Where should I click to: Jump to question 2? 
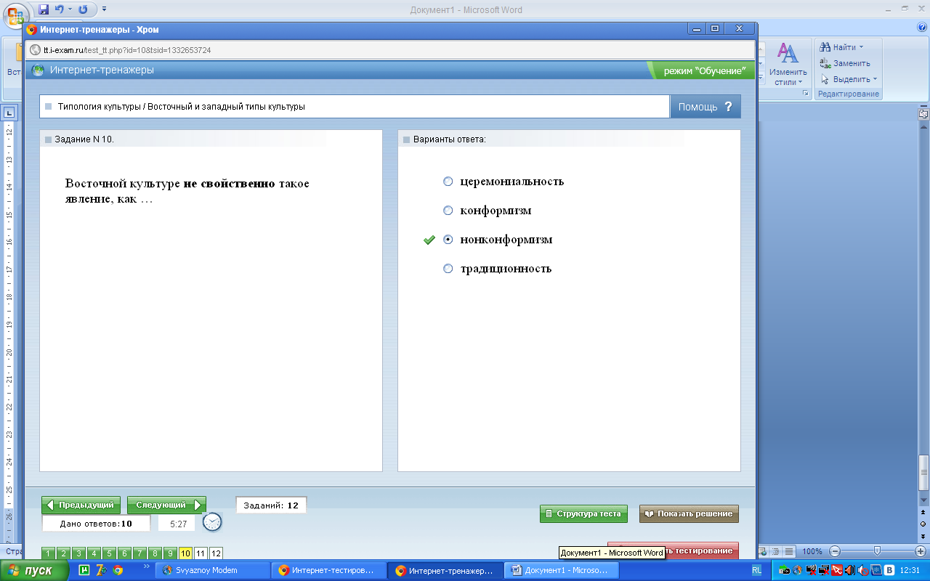point(63,553)
